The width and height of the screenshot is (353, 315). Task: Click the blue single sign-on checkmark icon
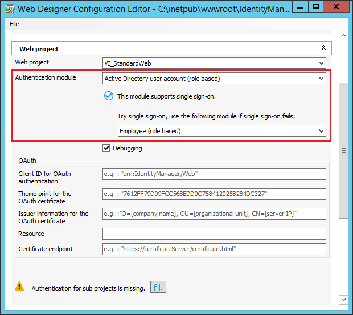[x=109, y=96]
